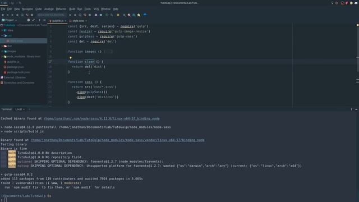Click the Project panel expand arrows icon
Screen dimensions: 359x202
(34, 20)
